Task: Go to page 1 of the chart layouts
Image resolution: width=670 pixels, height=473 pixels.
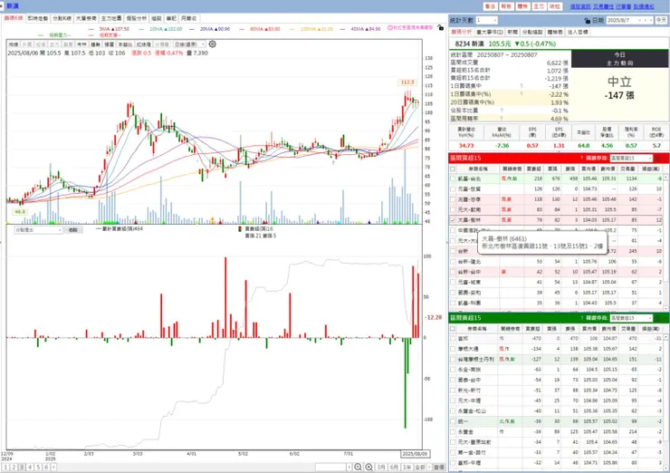Action: tap(6, 468)
